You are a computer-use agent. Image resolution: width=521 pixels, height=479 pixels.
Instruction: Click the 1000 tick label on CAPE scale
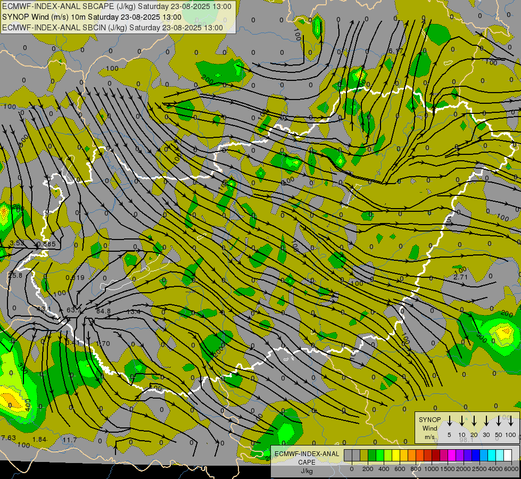[432, 469]
